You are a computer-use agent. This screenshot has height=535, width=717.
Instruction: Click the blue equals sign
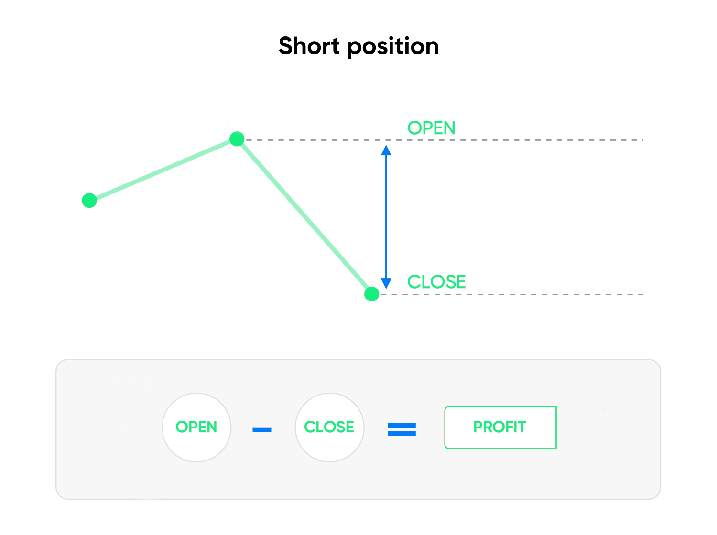point(402,429)
